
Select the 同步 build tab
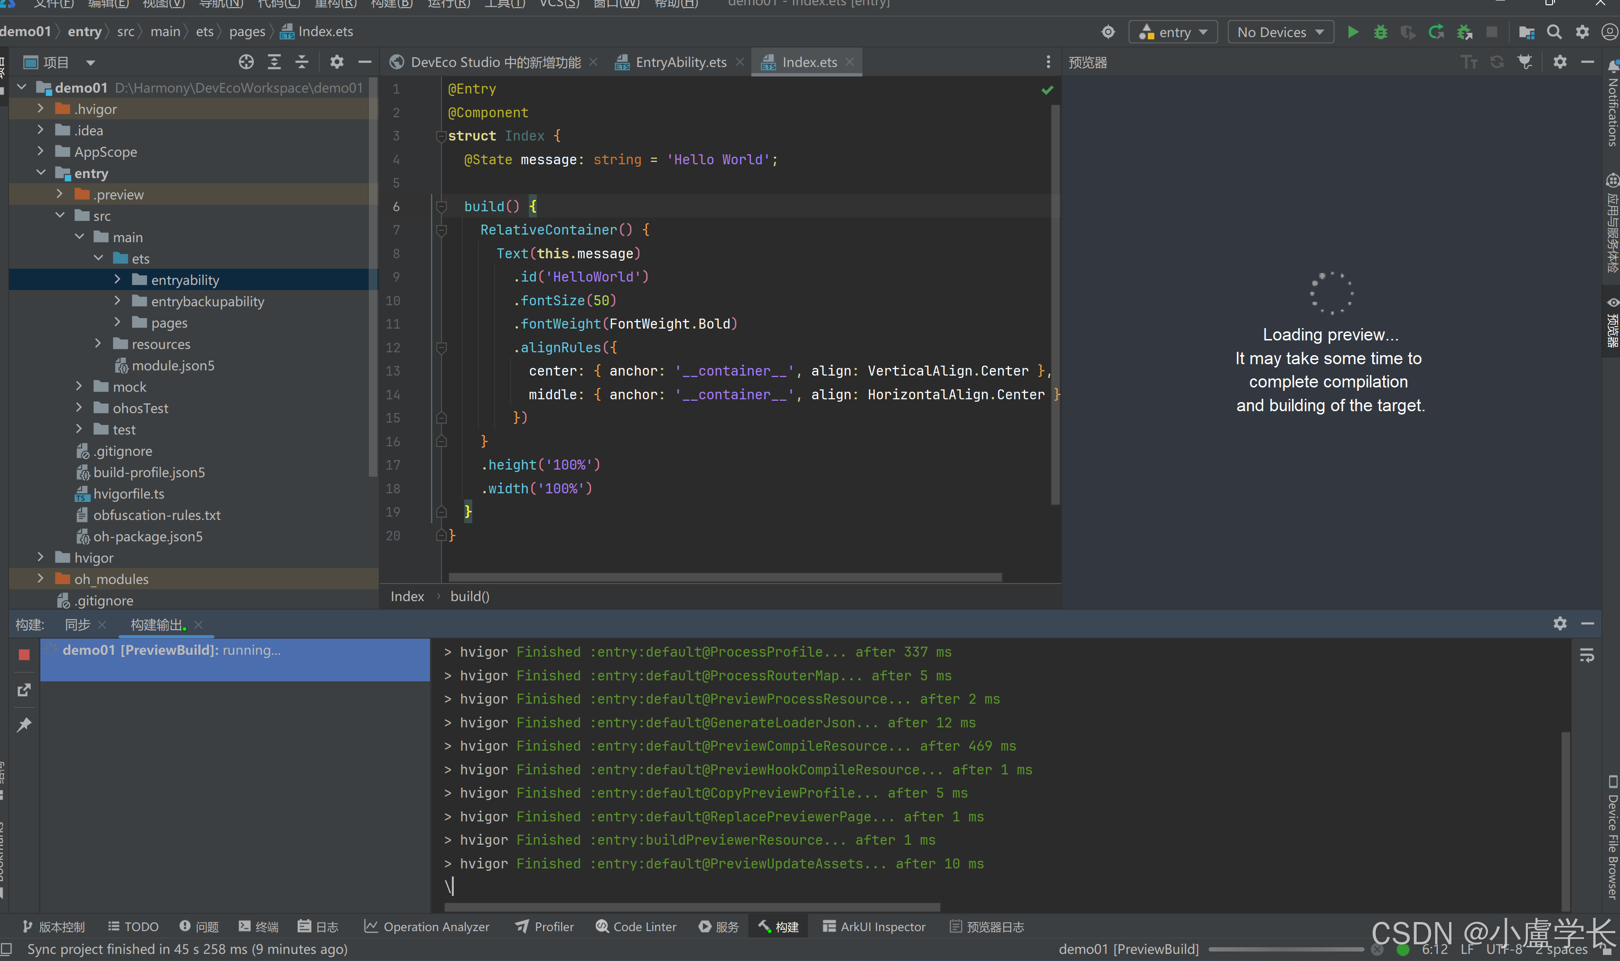click(78, 624)
